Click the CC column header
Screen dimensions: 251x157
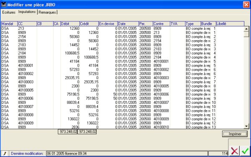point(27,24)
